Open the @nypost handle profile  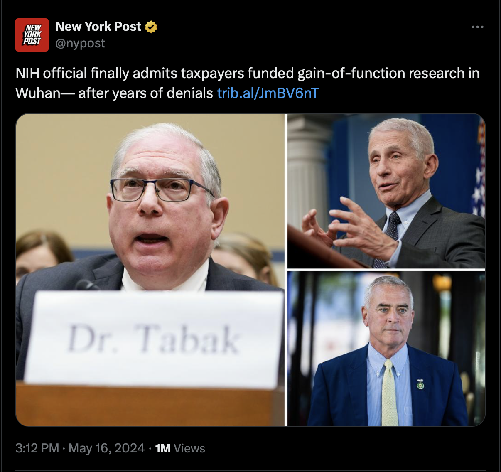pos(80,43)
